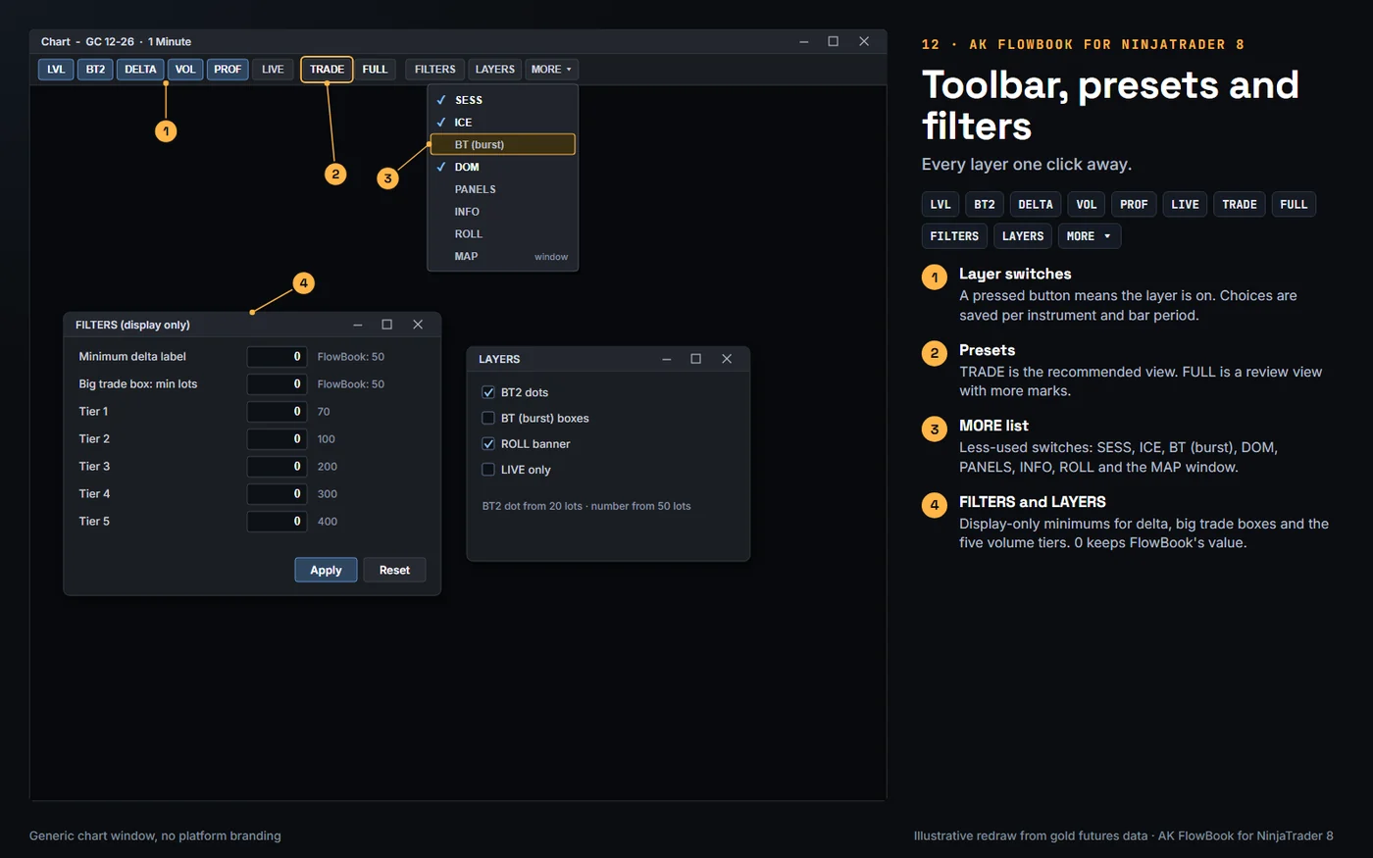This screenshot has width=1373, height=858.
Task: Uncheck the ROLL banner checkbox
Action: 488,444
